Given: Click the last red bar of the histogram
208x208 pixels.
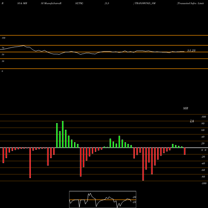Looking at the screenshot, I should tap(185, 151).
